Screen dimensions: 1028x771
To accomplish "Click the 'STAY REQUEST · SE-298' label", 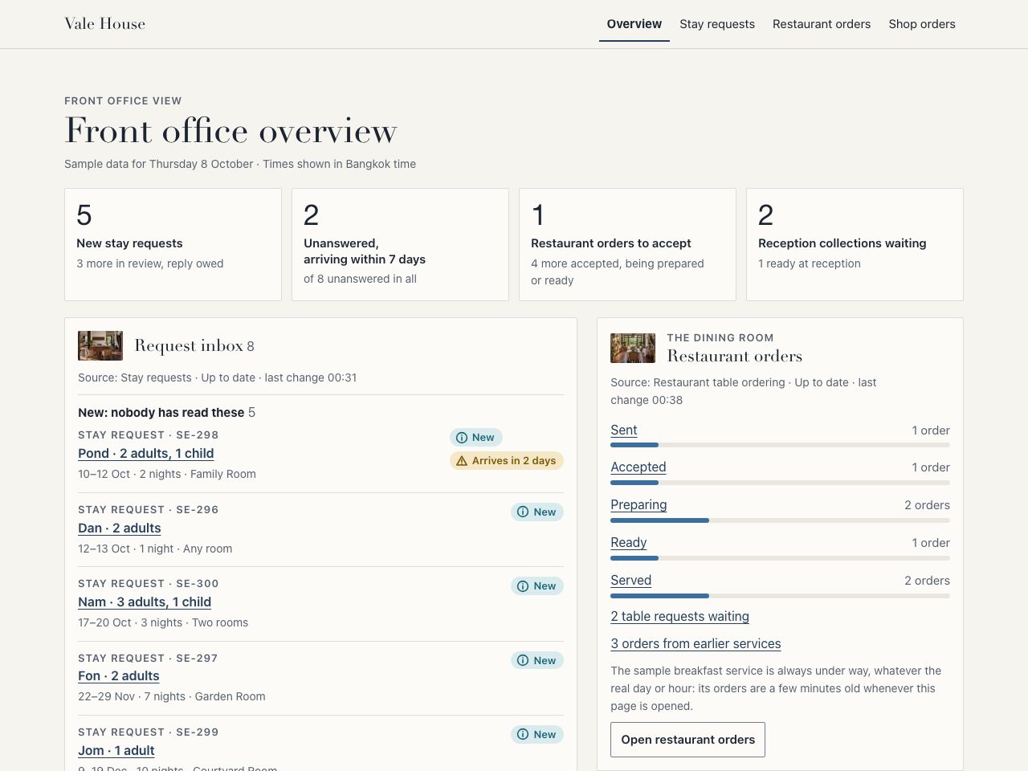I will pos(149,435).
